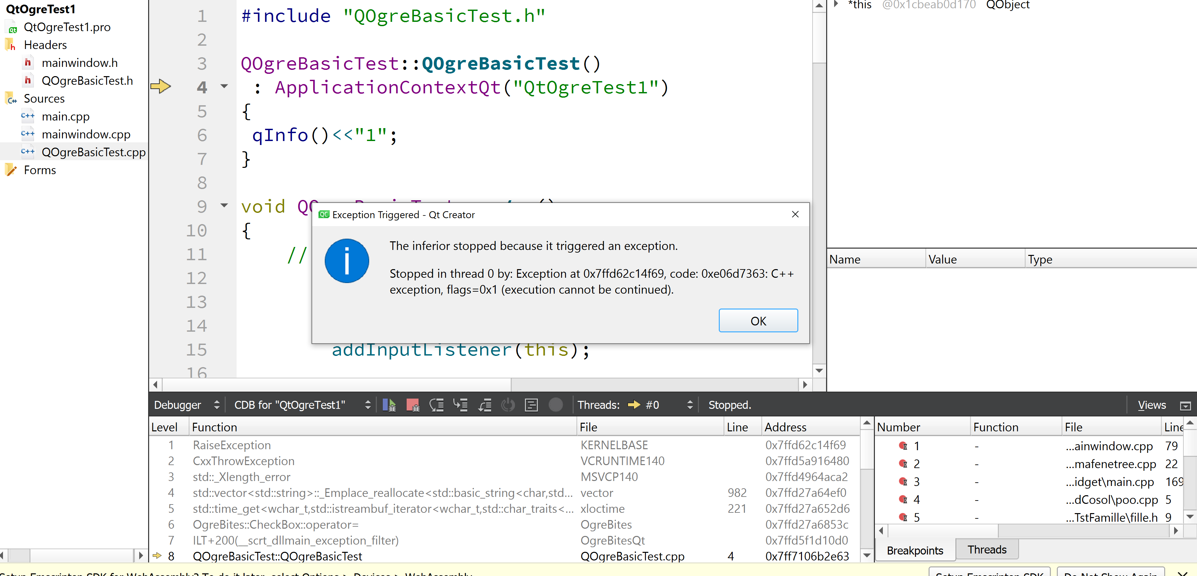The width and height of the screenshot is (1197, 576).
Task: Click editor horizontal scrollbar right arrow
Action: coord(805,384)
